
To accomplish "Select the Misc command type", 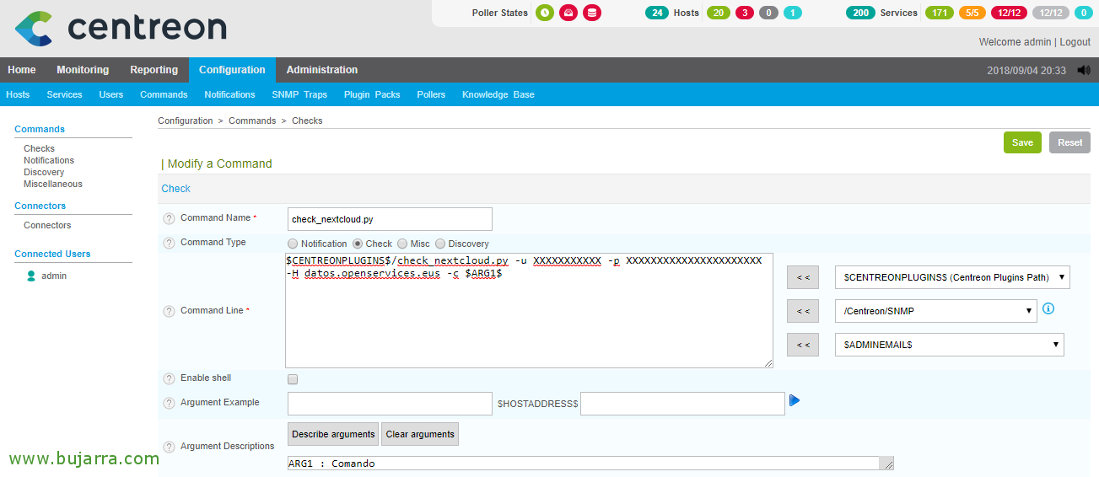I will pos(402,244).
